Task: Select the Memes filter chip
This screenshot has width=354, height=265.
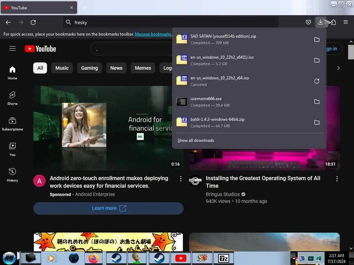Action: point(143,68)
